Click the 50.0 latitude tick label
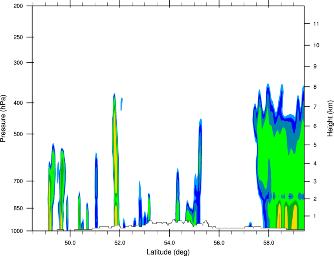334x256 pixels. tap(70, 243)
